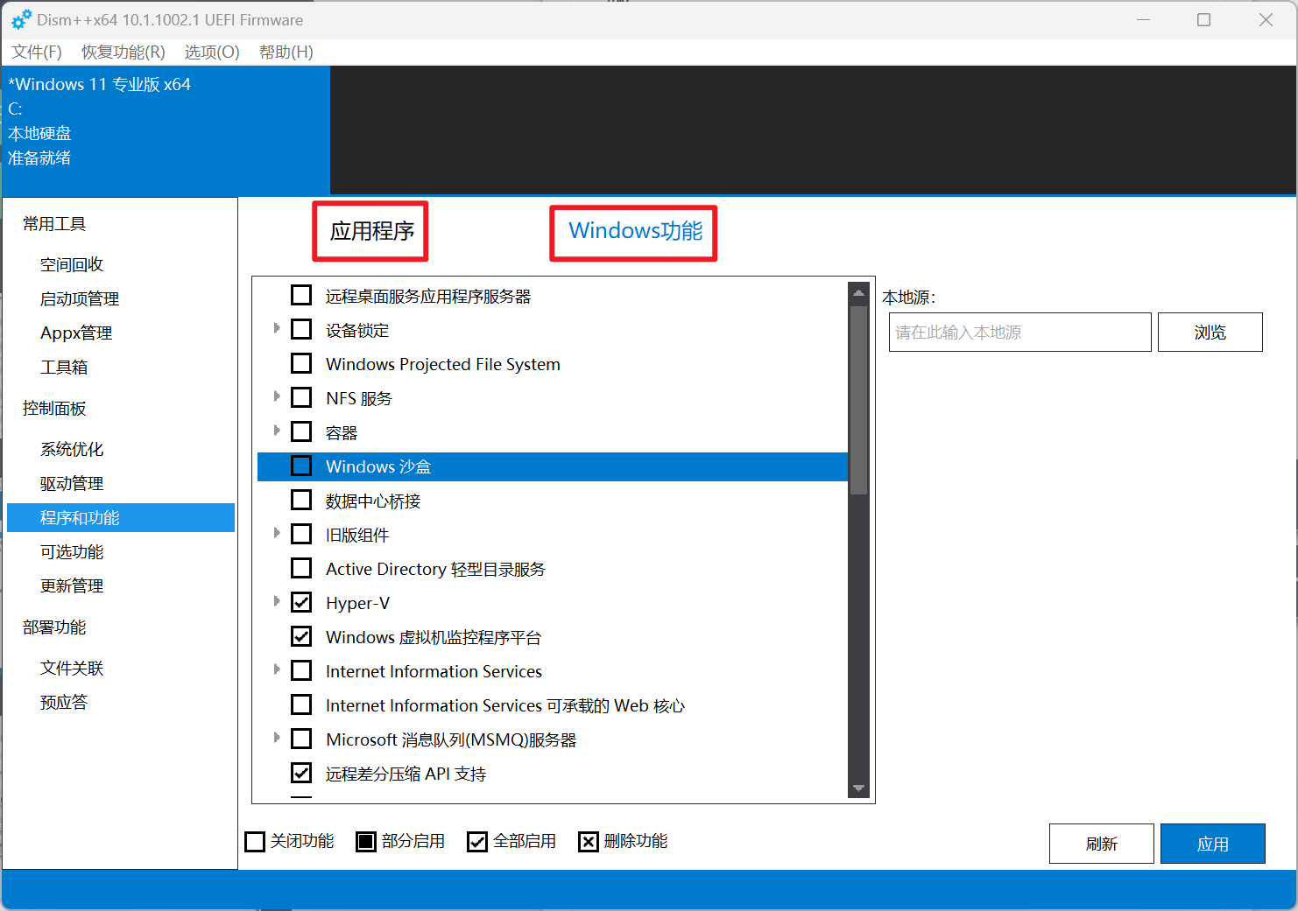Screen dimensions: 1298x911
Task: Open the 帮助(H) menu
Action: [286, 53]
